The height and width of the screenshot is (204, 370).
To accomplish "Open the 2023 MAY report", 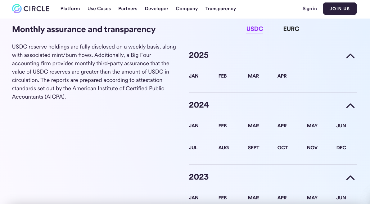I will pyautogui.click(x=312, y=198).
